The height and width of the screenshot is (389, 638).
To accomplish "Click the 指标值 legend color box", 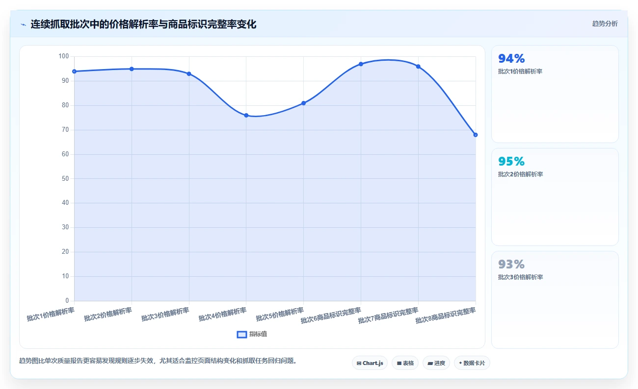I will pyautogui.click(x=241, y=334).
